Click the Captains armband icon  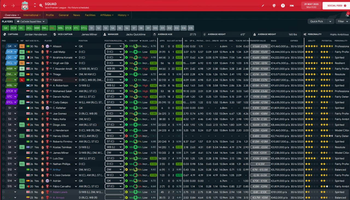pyautogui.click(x=4, y=35)
